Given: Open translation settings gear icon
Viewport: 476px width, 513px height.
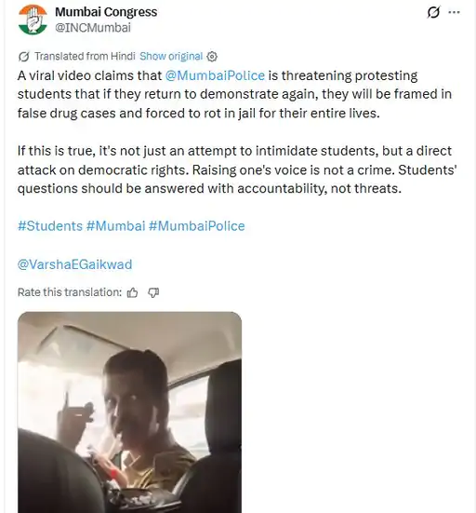Looking at the screenshot, I should 212,57.
